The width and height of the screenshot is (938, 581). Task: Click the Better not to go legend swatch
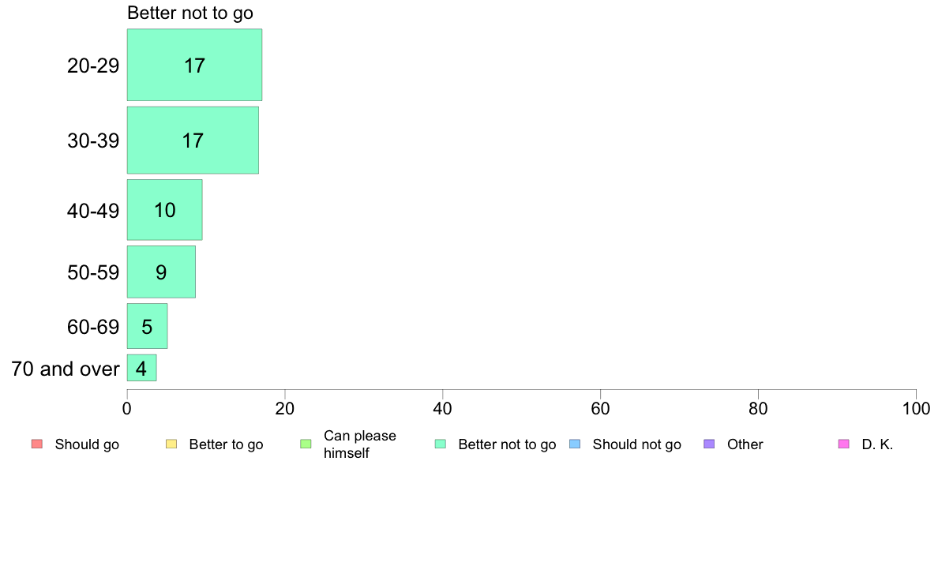click(x=441, y=444)
